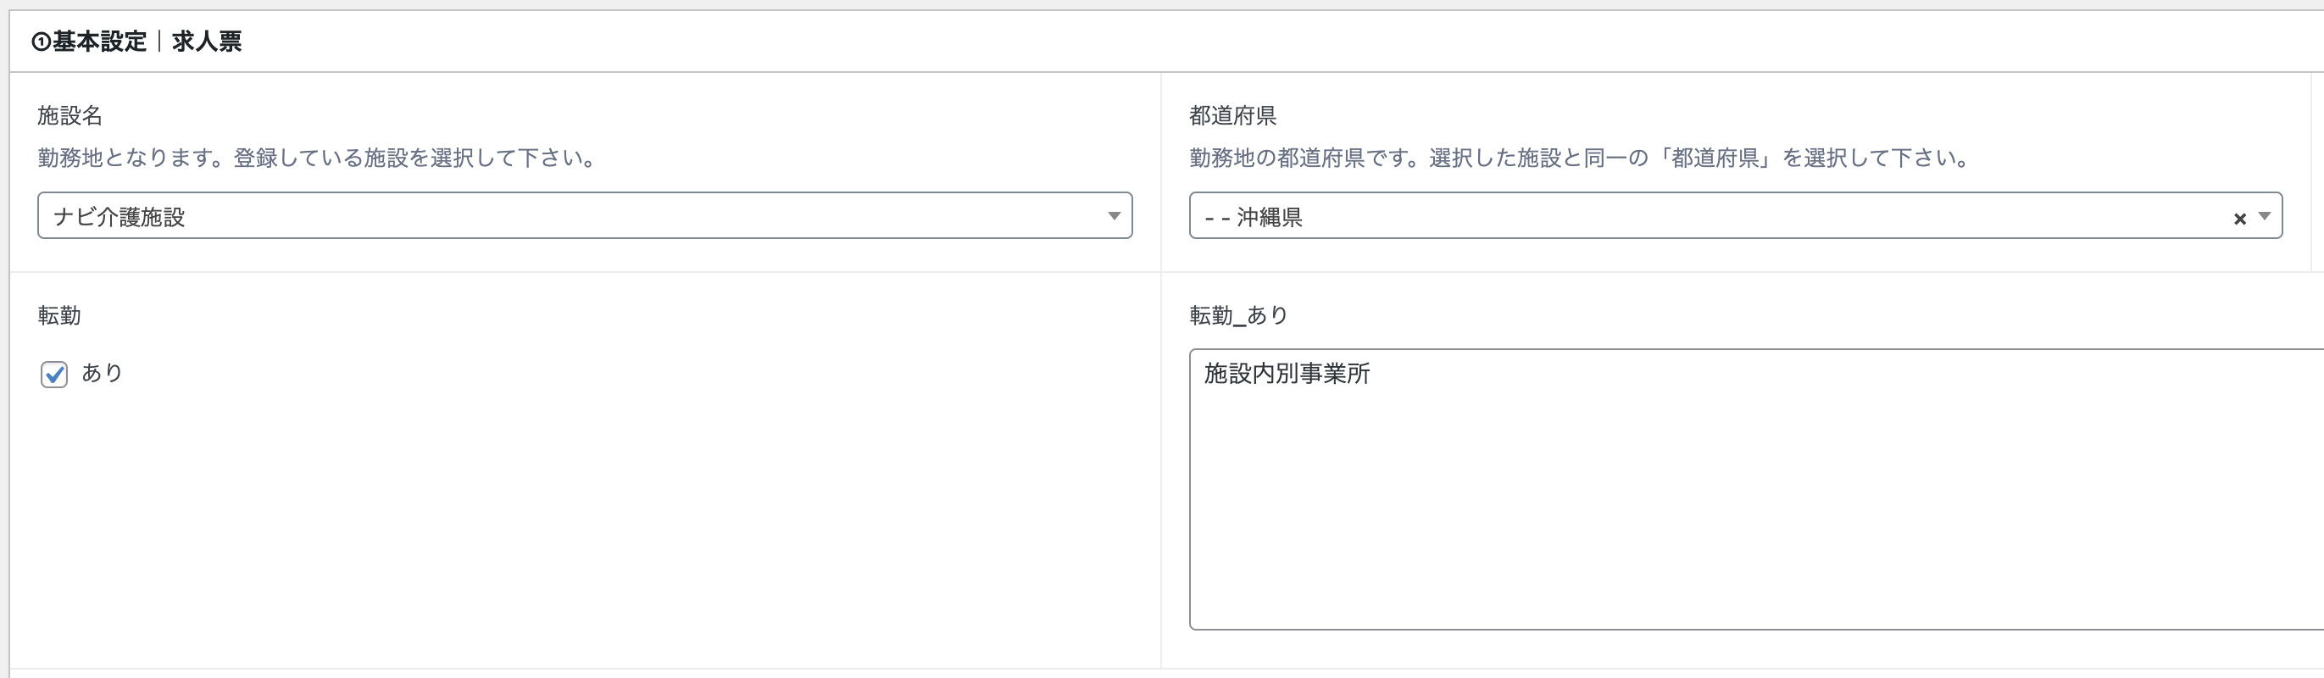Clear the 沖縄県 selection with the × icon
This screenshot has width=2324, height=678.
coord(2239,218)
